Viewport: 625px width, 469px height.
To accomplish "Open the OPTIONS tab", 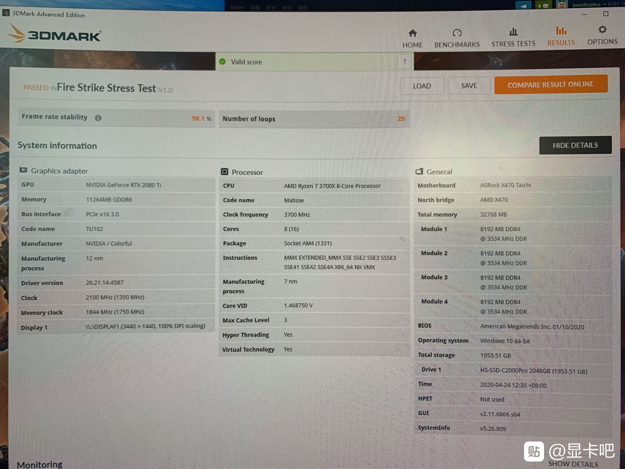I will [x=602, y=35].
